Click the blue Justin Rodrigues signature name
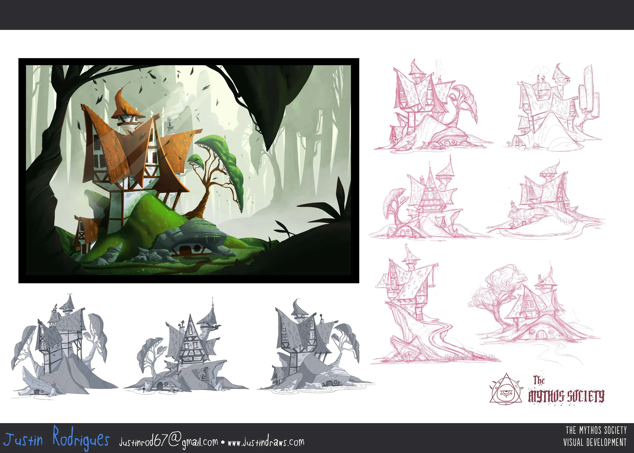 point(57,439)
